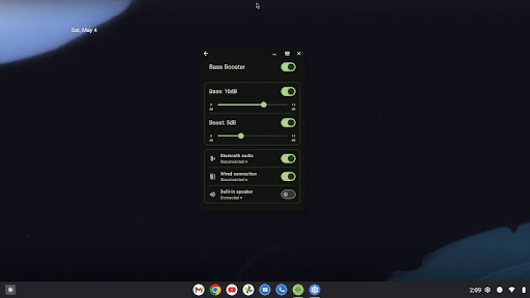The height and width of the screenshot is (298, 530).
Task: Launch Google Chrome from the shelf
Action: point(215,290)
